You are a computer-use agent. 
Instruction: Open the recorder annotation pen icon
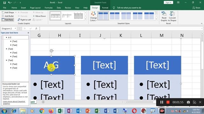[194, 102]
